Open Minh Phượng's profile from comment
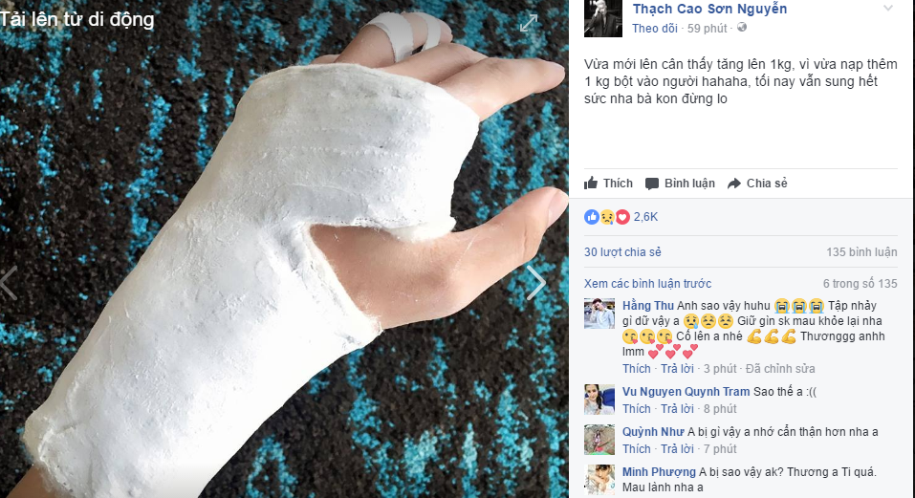Image resolution: width=915 pixels, height=498 pixels. (x=659, y=472)
